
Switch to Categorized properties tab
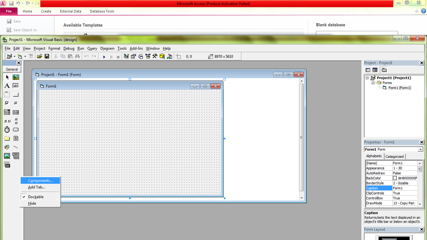(395, 156)
